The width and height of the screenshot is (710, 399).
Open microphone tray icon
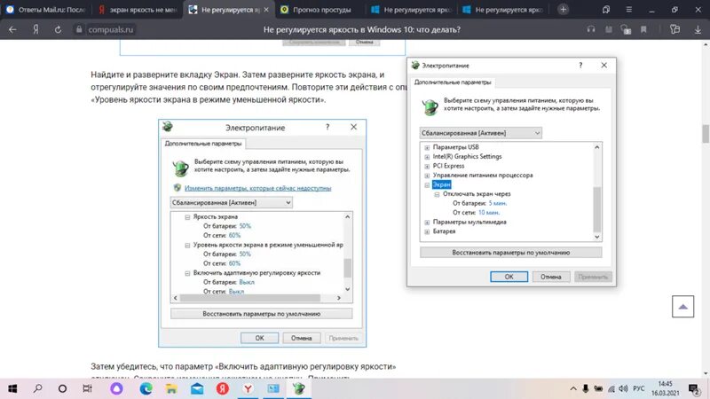tap(586, 388)
